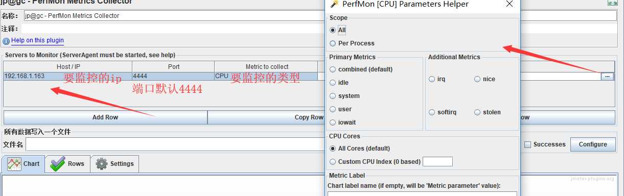Select the nice additional metric

coord(477,79)
